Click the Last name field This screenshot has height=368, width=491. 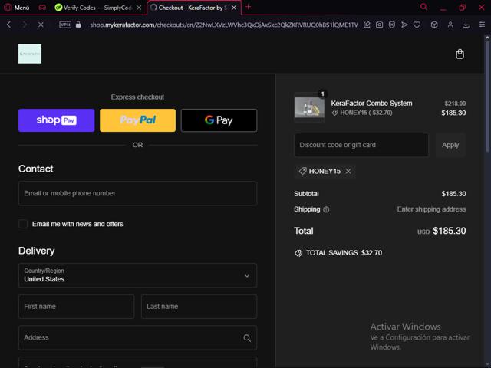199,307
